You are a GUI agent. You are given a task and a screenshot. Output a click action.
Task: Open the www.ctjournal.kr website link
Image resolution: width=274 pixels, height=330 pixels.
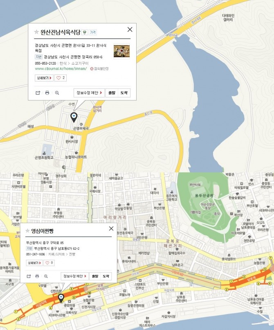[x=61, y=69]
